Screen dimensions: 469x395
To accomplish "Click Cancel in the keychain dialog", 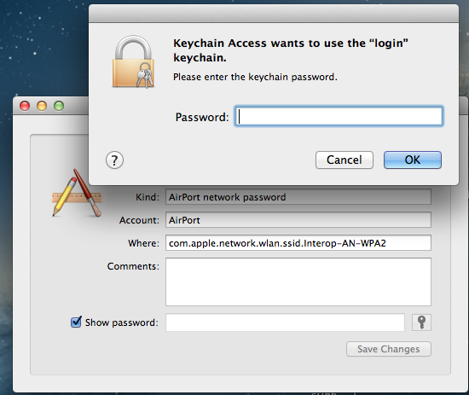I will (345, 160).
